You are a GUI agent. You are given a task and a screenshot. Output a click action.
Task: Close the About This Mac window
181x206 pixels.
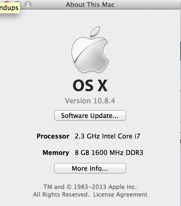coord(6,2)
